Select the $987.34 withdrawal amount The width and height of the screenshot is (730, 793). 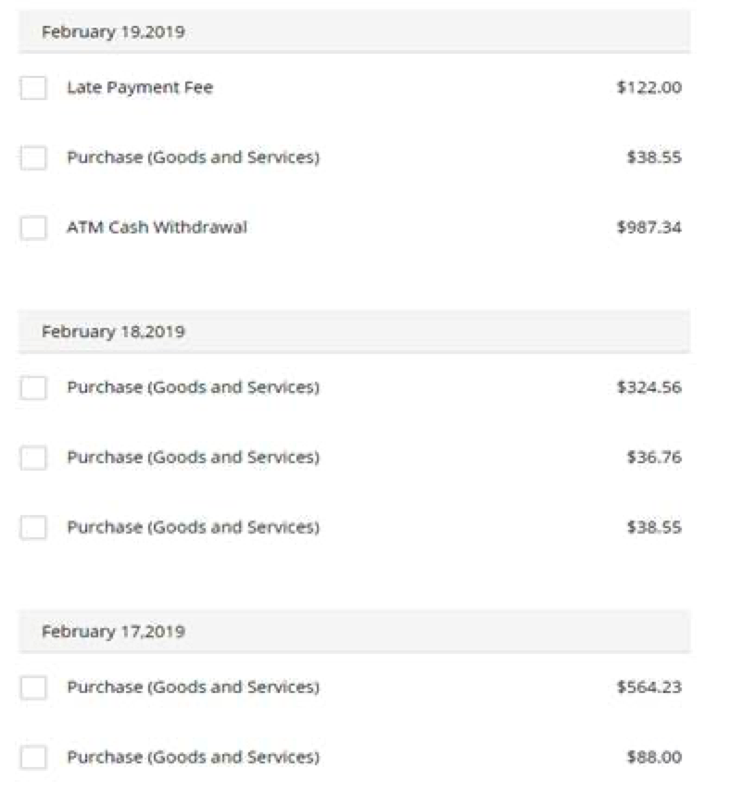click(649, 227)
